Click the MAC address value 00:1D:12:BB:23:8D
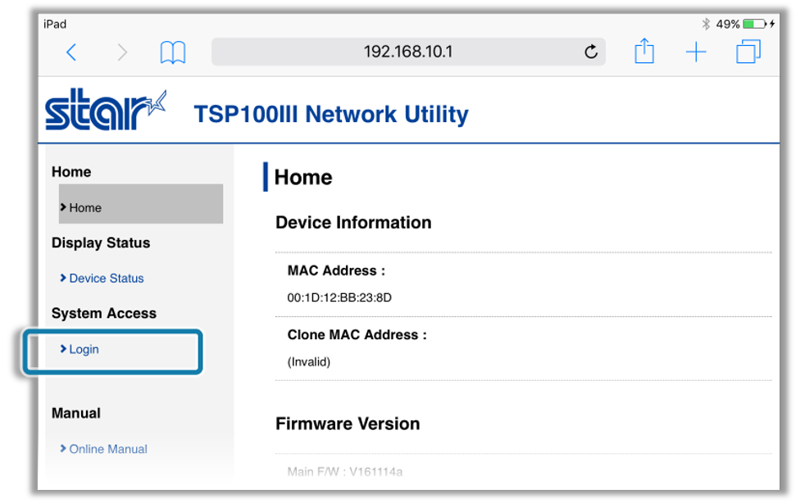 pos(339,297)
